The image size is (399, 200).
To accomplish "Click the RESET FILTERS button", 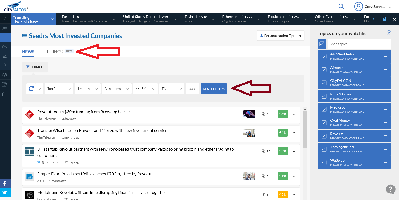I will pyautogui.click(x=214, y=89).
